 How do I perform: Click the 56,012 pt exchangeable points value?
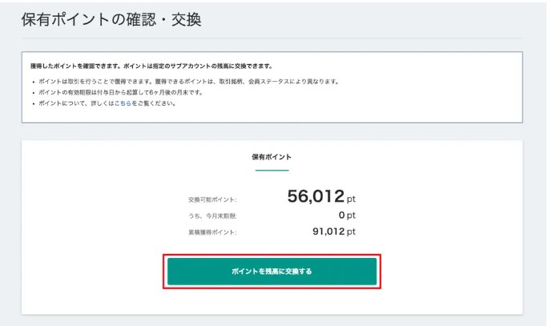315,197
